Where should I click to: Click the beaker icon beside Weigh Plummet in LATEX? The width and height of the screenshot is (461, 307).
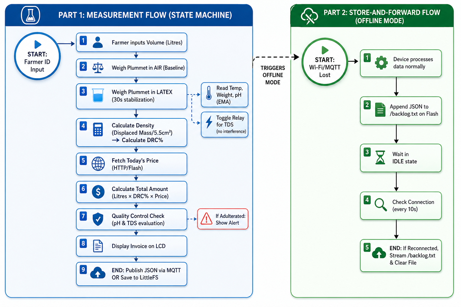point(98,95)
